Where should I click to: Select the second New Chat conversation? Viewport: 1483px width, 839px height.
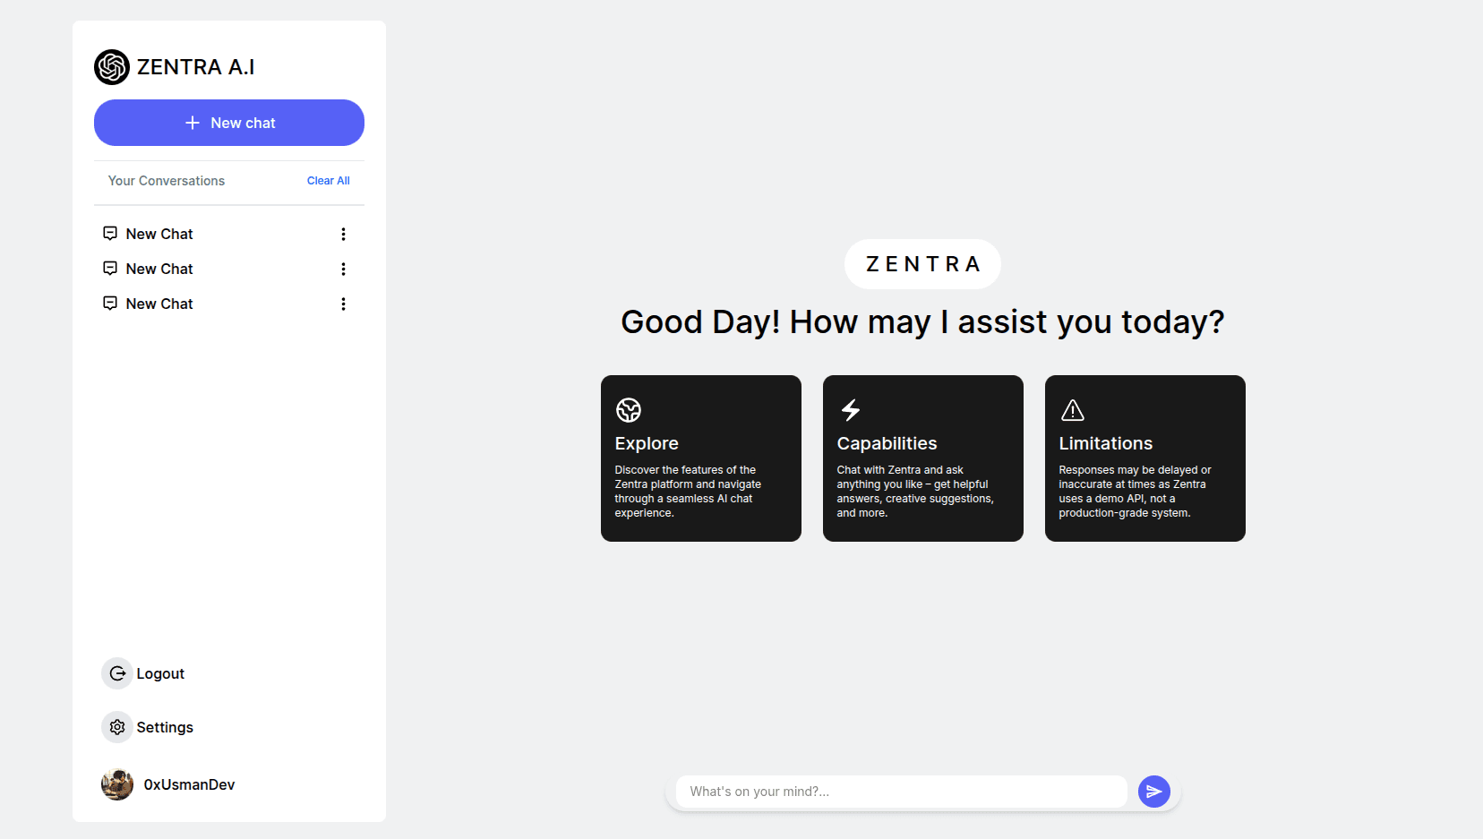point(159,269)
